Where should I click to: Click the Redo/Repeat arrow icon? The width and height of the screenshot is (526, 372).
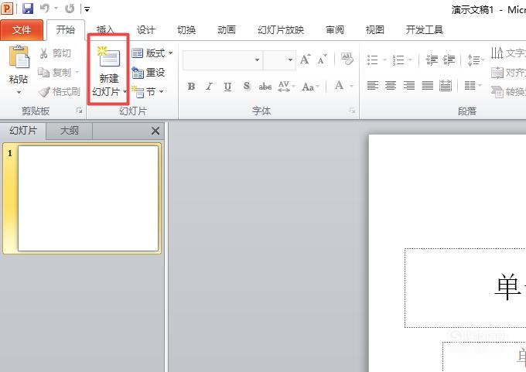coord(70,9)
